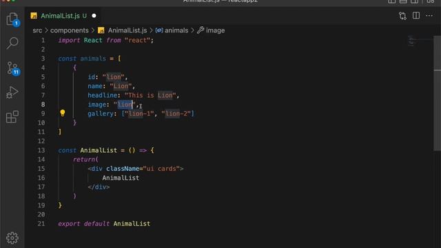Click export default keywords on line 21

pyautogui.click(x=84, y=223)
